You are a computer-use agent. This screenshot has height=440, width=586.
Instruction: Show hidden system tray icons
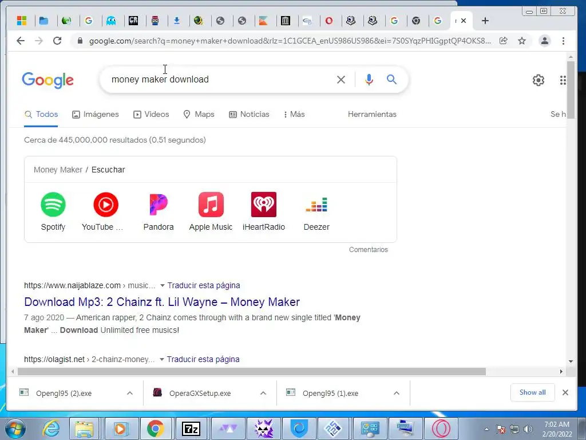tap(486, 429)
